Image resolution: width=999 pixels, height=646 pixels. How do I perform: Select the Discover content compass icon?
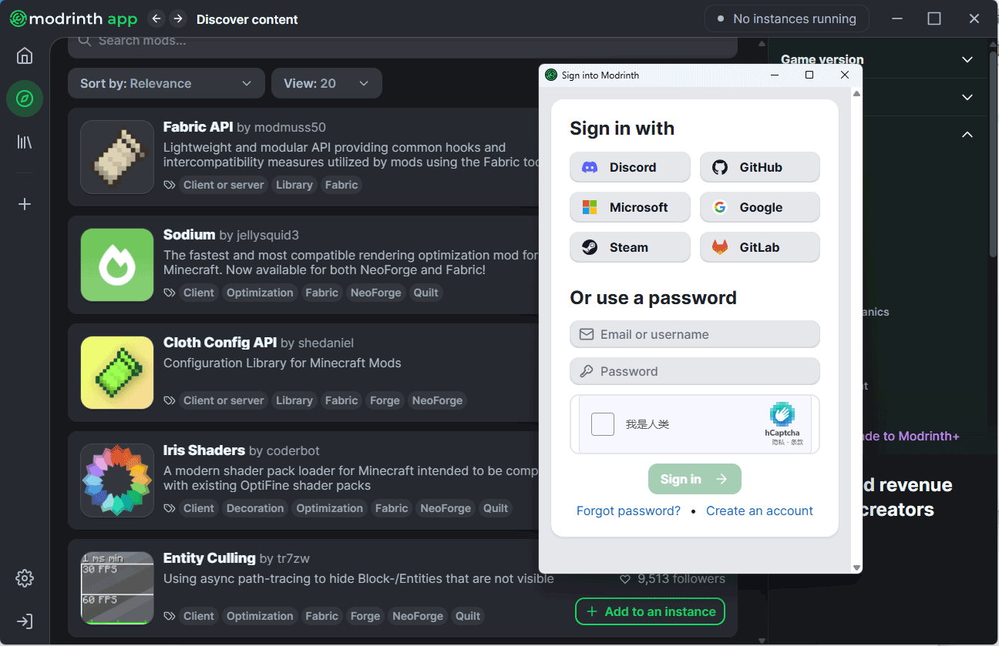pyautogui.click(x=25, y=99)
